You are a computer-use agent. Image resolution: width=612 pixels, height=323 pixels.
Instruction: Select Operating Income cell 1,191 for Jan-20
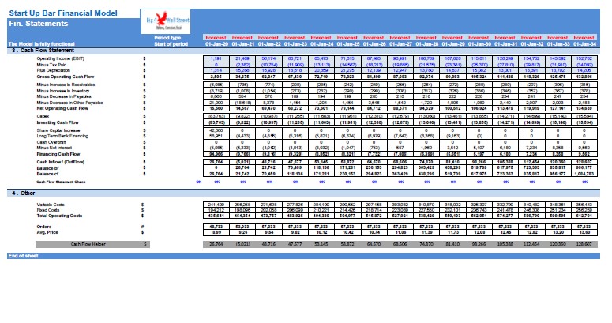pos(216,58)
